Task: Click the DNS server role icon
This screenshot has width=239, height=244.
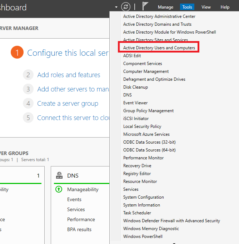Action: (x=59, y=176)
